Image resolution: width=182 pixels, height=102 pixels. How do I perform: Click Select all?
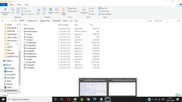[x=103, y=8]
